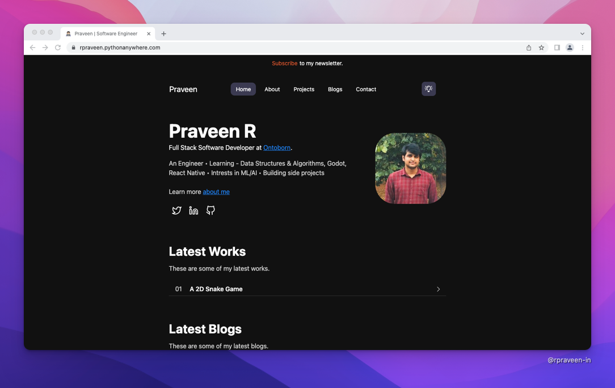Open the browser side panel

click(x=557, y=48)
